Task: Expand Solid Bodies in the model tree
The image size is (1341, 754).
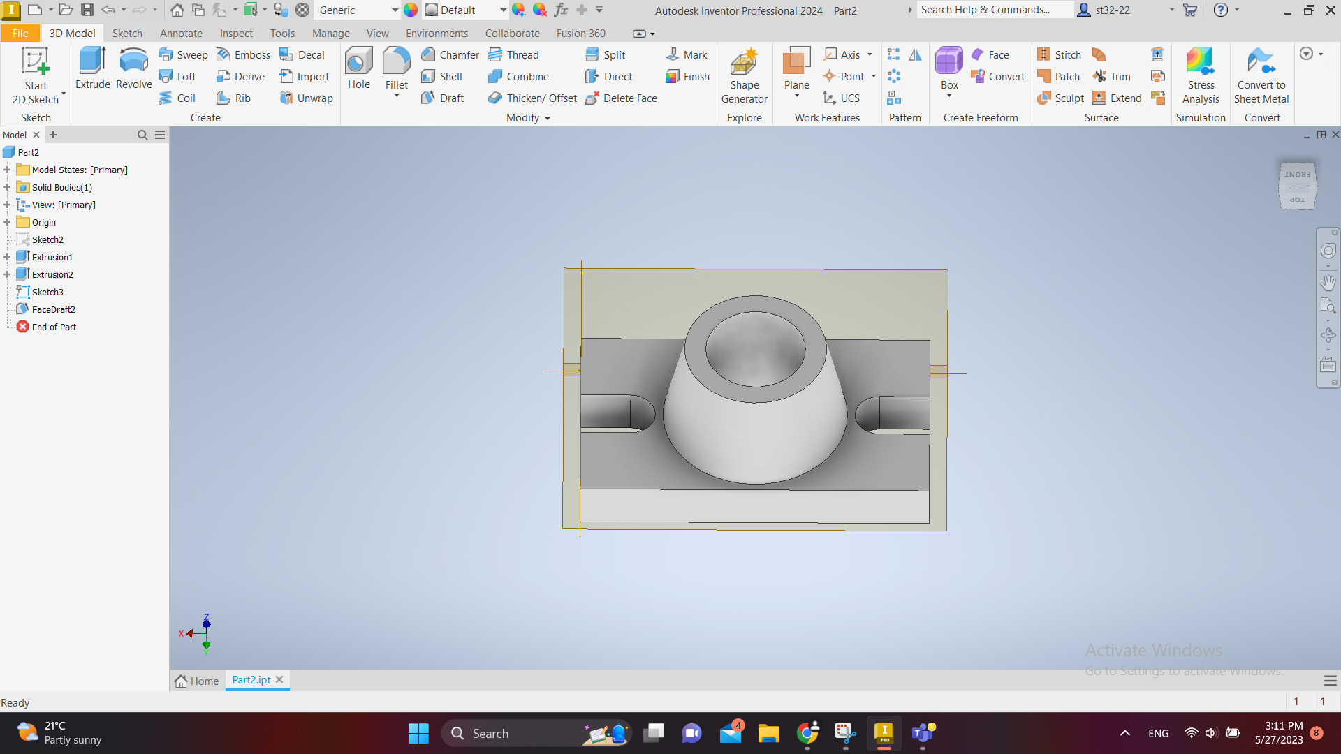Action: 7,187
